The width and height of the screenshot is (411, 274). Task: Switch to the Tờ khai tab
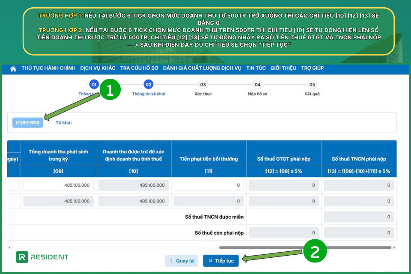[64, 123]
